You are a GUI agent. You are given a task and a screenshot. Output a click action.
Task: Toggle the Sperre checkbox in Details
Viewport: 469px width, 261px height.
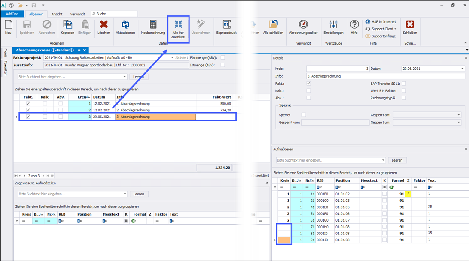click(304, 115)
